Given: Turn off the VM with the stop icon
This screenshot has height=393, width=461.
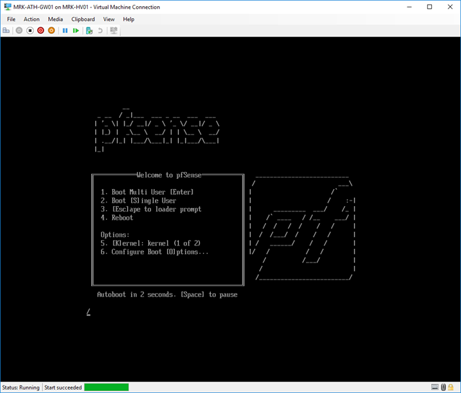Looking at the screenshot, I should pos(30,31).
